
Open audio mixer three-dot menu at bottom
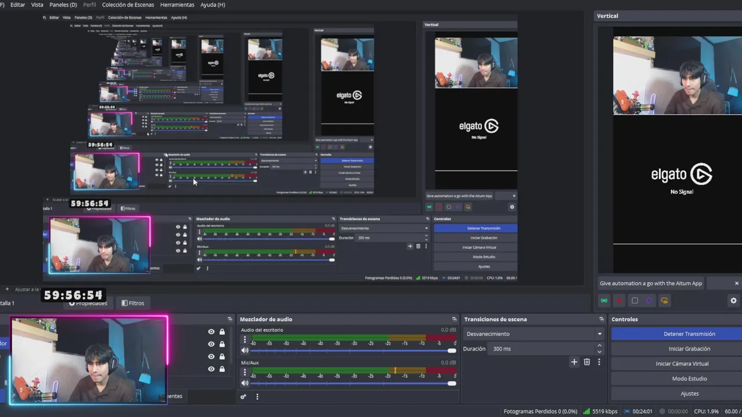[x=257, y=397]
